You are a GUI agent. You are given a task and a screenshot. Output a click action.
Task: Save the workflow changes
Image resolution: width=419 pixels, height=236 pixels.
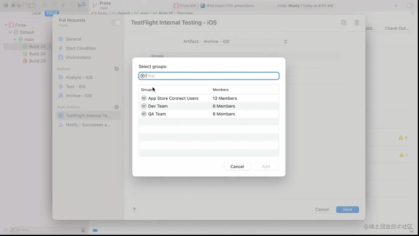tap(347, 209)
